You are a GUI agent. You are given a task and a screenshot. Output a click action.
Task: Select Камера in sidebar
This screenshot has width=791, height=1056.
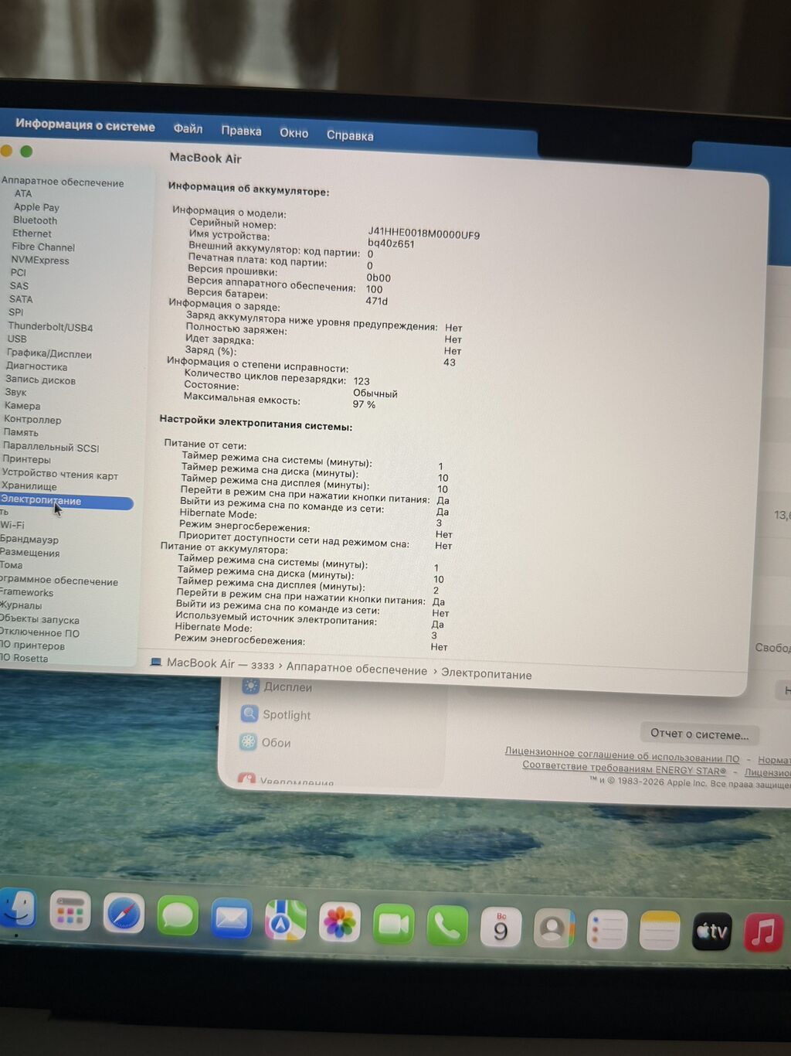[x=22, y=406]
